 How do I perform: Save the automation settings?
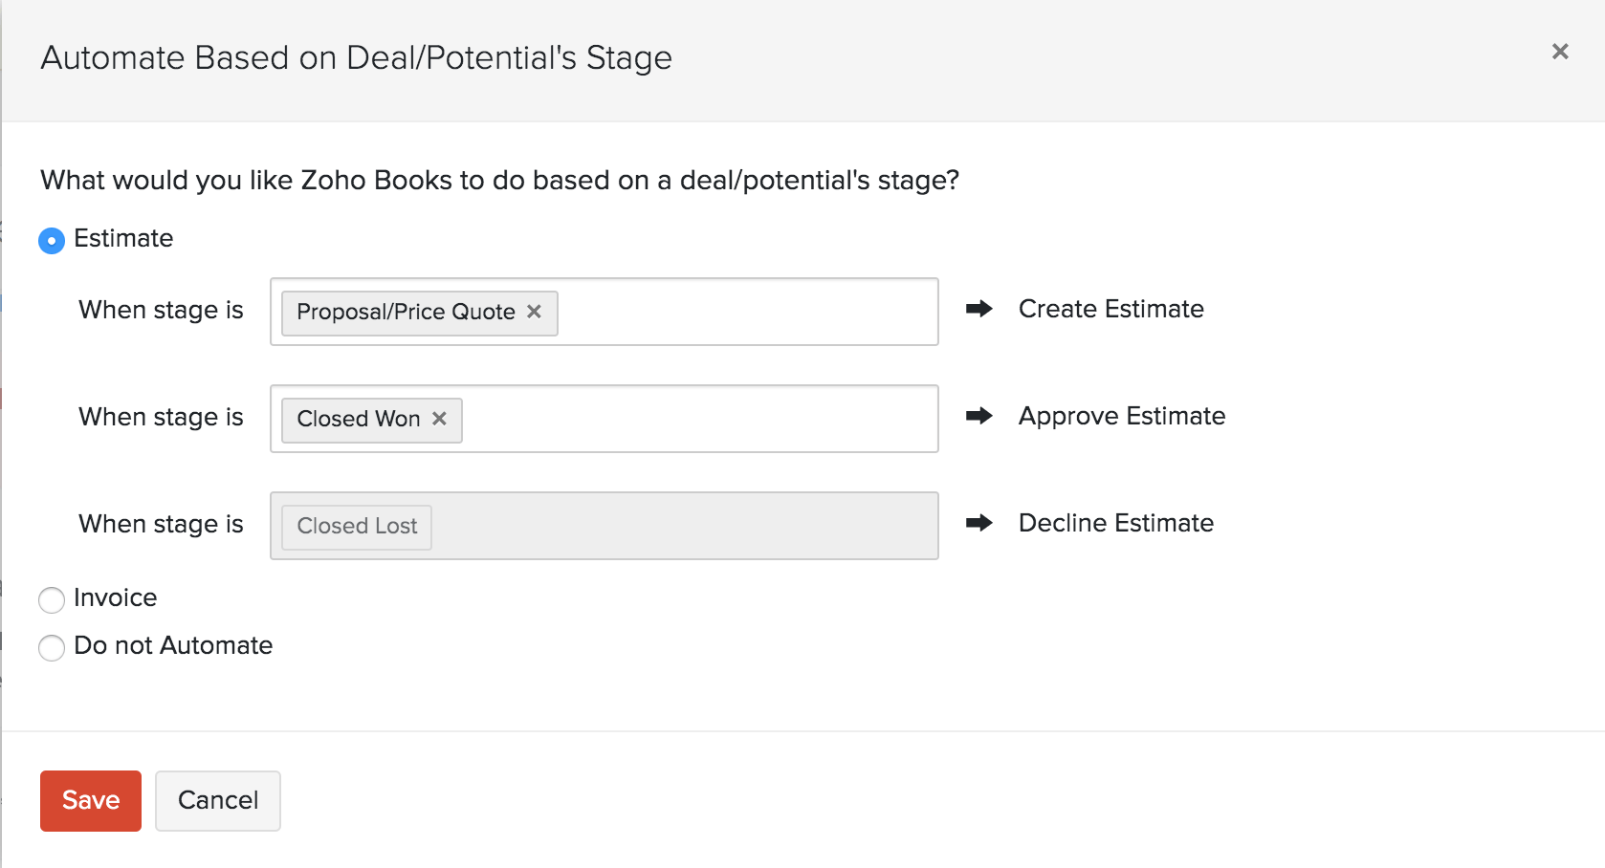[x=91, y=800]
